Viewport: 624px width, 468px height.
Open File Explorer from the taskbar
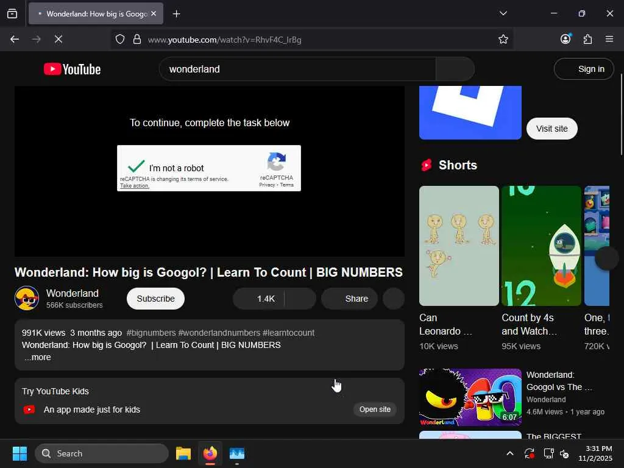tap(183, 453)
